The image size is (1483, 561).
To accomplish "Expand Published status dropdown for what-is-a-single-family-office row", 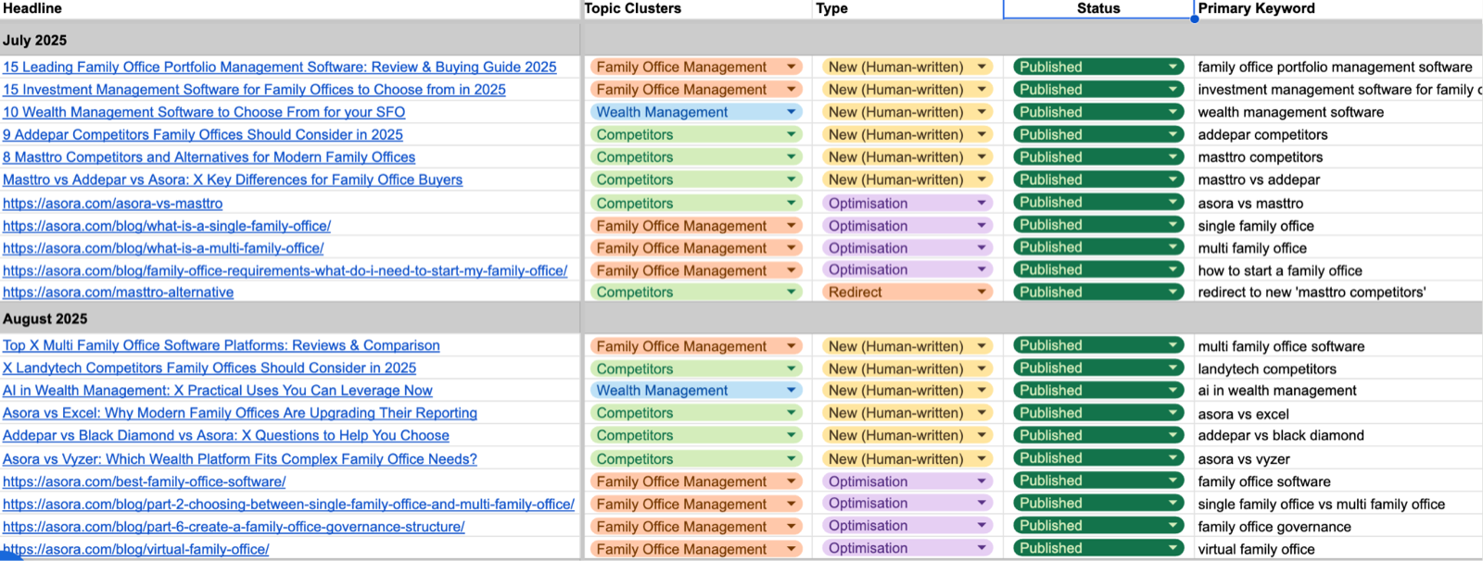I will click(x=1173, y=225).
